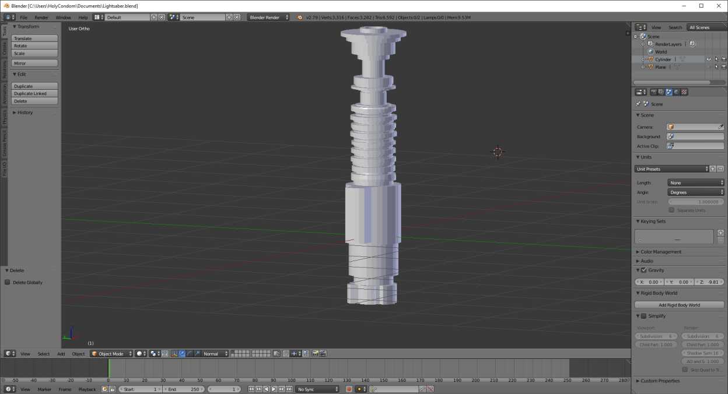
Task: Click the Render Layers properties icon
Action: 661,92
